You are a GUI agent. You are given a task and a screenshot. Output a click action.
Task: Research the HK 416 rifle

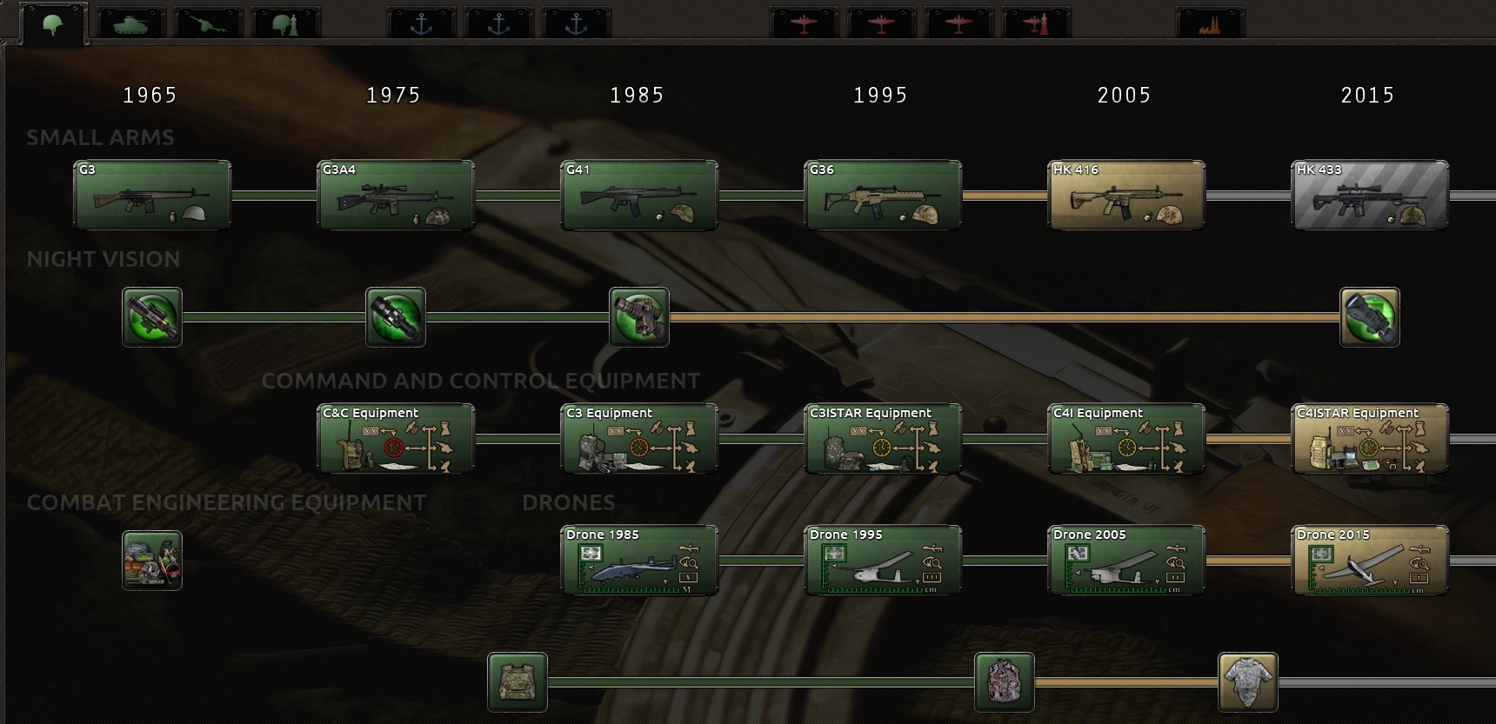pyautogui.click(x=1126, y=196)
